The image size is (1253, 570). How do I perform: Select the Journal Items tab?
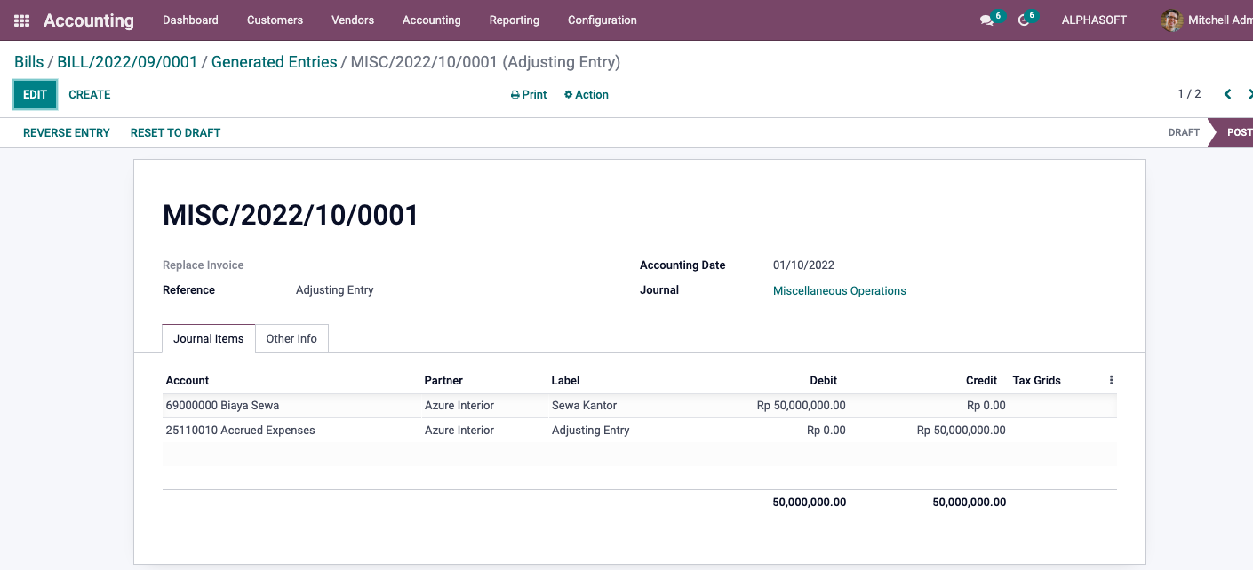coord(209,339)
